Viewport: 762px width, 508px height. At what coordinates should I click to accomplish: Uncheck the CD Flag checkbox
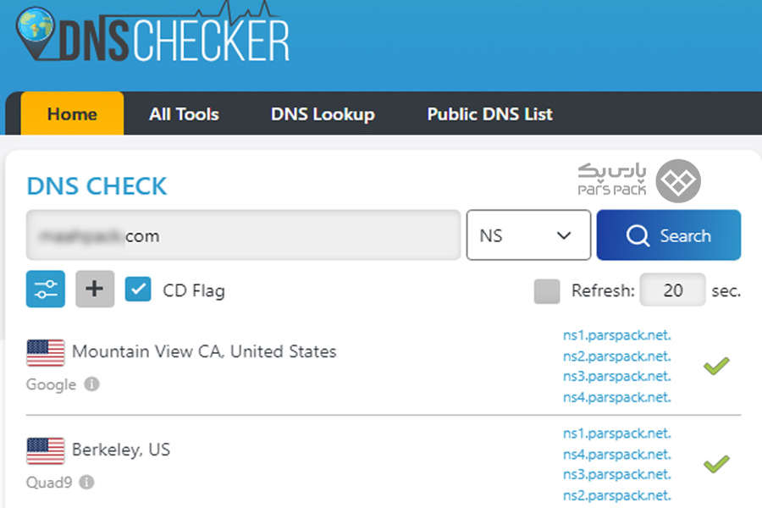pos(138,290)
